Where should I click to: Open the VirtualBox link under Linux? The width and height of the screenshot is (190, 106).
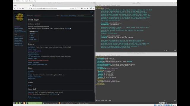pos(31,71)
